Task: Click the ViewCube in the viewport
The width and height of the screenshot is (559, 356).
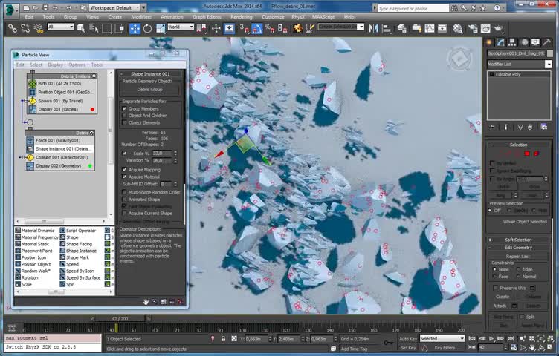Action: (x=459, y=59)
